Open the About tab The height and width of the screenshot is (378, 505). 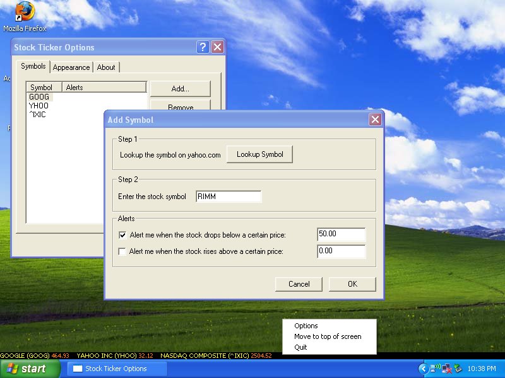click(x=106, y=67)
